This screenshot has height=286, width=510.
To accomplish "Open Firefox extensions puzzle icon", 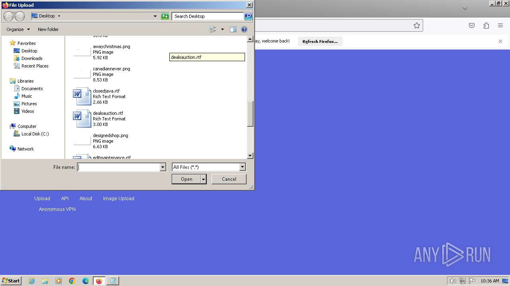I will pyautogui.click(x=486, y=25).
